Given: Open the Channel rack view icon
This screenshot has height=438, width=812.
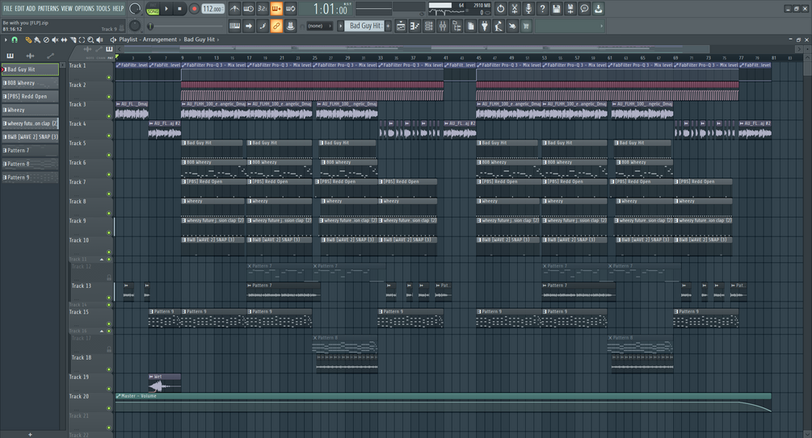Looking at the screenshot, I should (429, 26).
